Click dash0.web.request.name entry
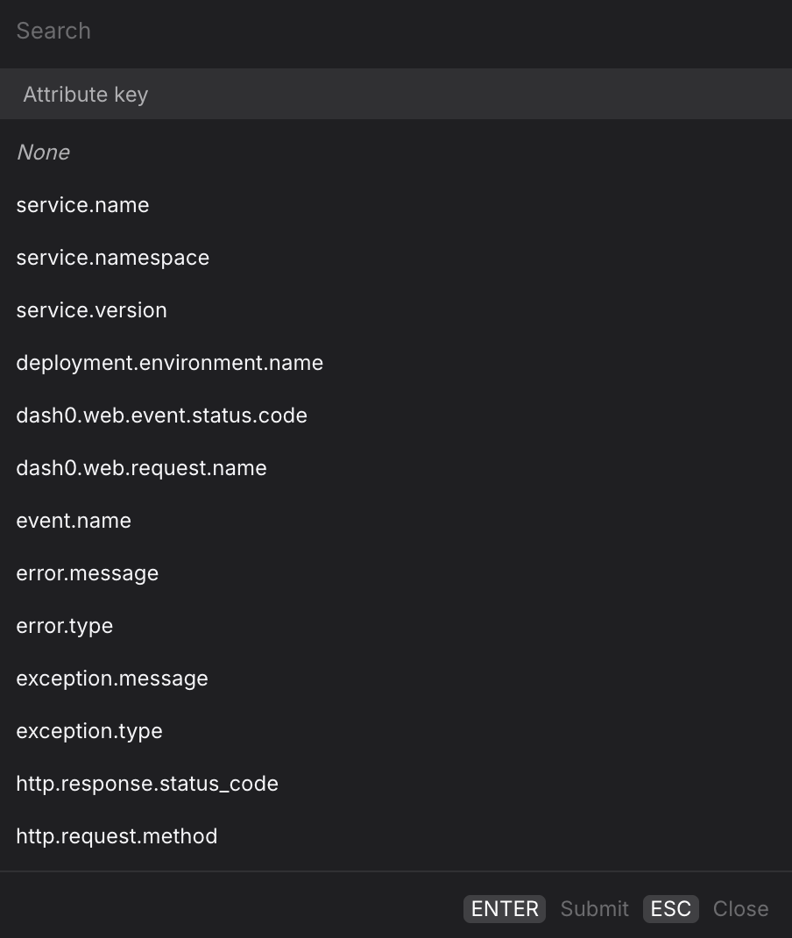This screenshot has width=792, height=938. point(141,467)
